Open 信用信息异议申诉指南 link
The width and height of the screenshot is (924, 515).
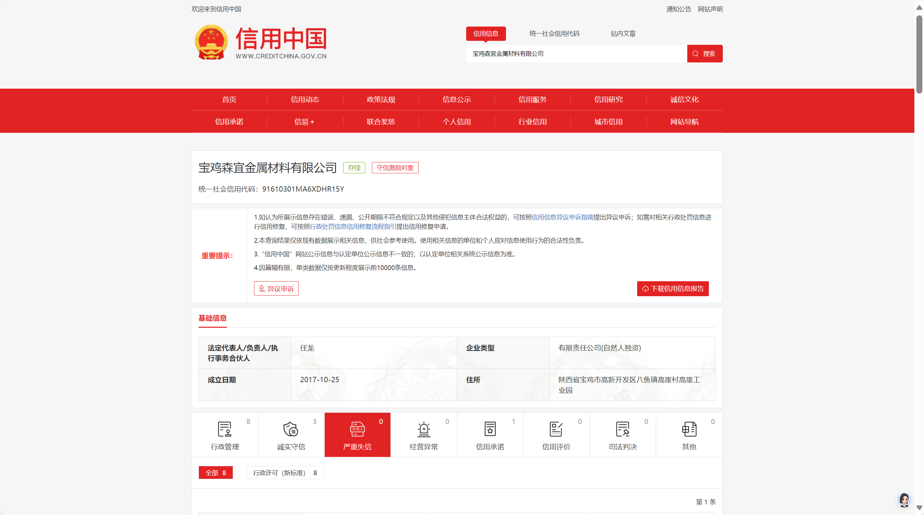pyautogui.click(x=562, y=217)
